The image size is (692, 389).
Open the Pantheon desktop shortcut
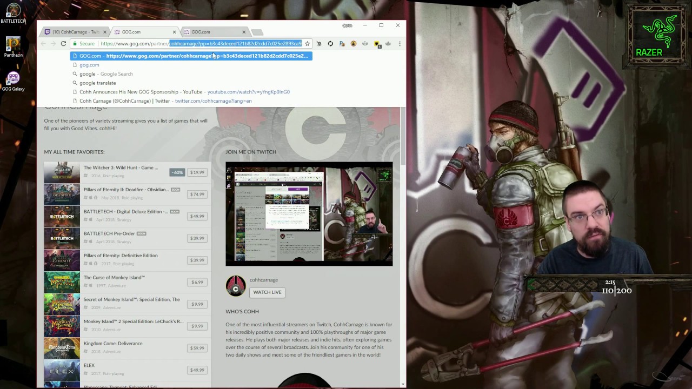click(x=13, y=47)
